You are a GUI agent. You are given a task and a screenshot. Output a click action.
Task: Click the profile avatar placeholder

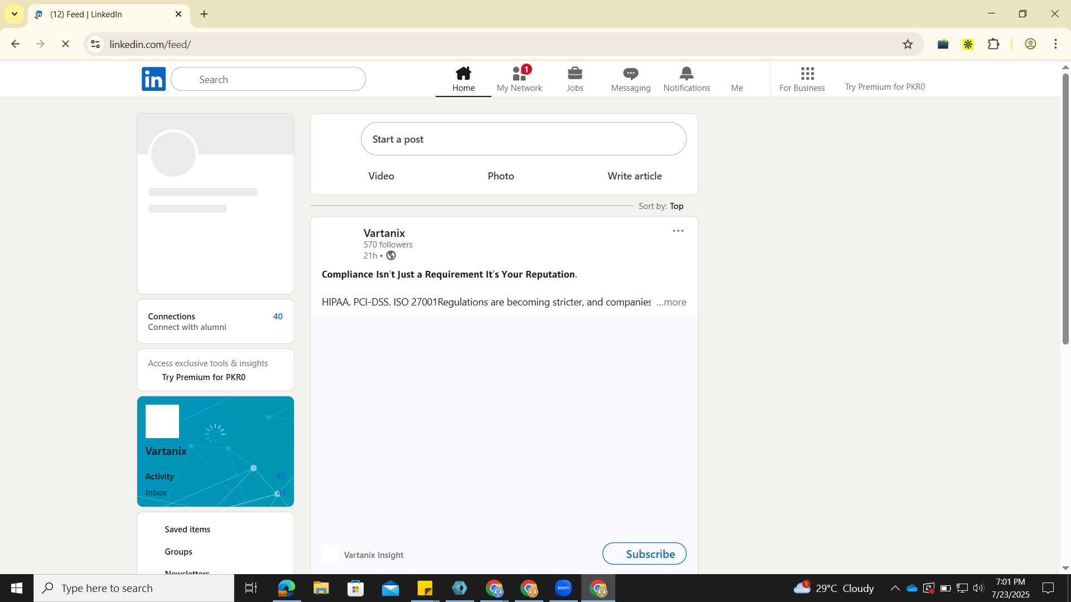tap(173, 154)
